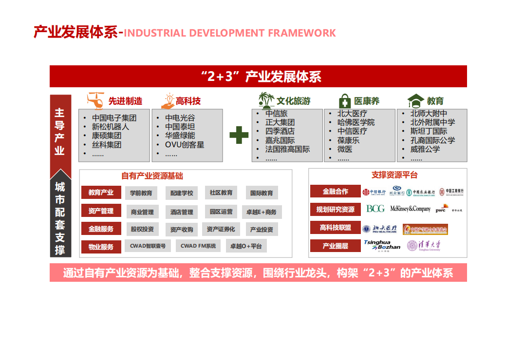Screen dimensions: 506x351
Task: Click the 中国农业银行 logo
Action: [x=421, y=193]
